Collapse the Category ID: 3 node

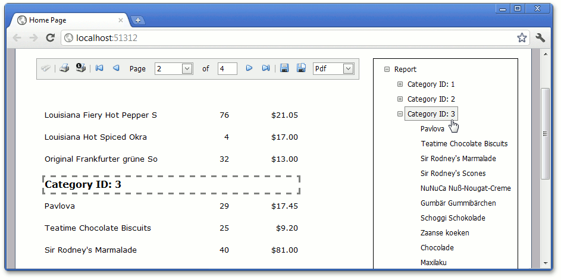pos(400,114)
